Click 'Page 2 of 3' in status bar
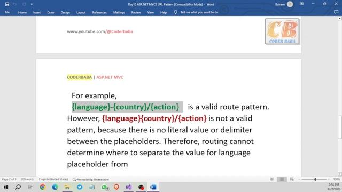 9,179
